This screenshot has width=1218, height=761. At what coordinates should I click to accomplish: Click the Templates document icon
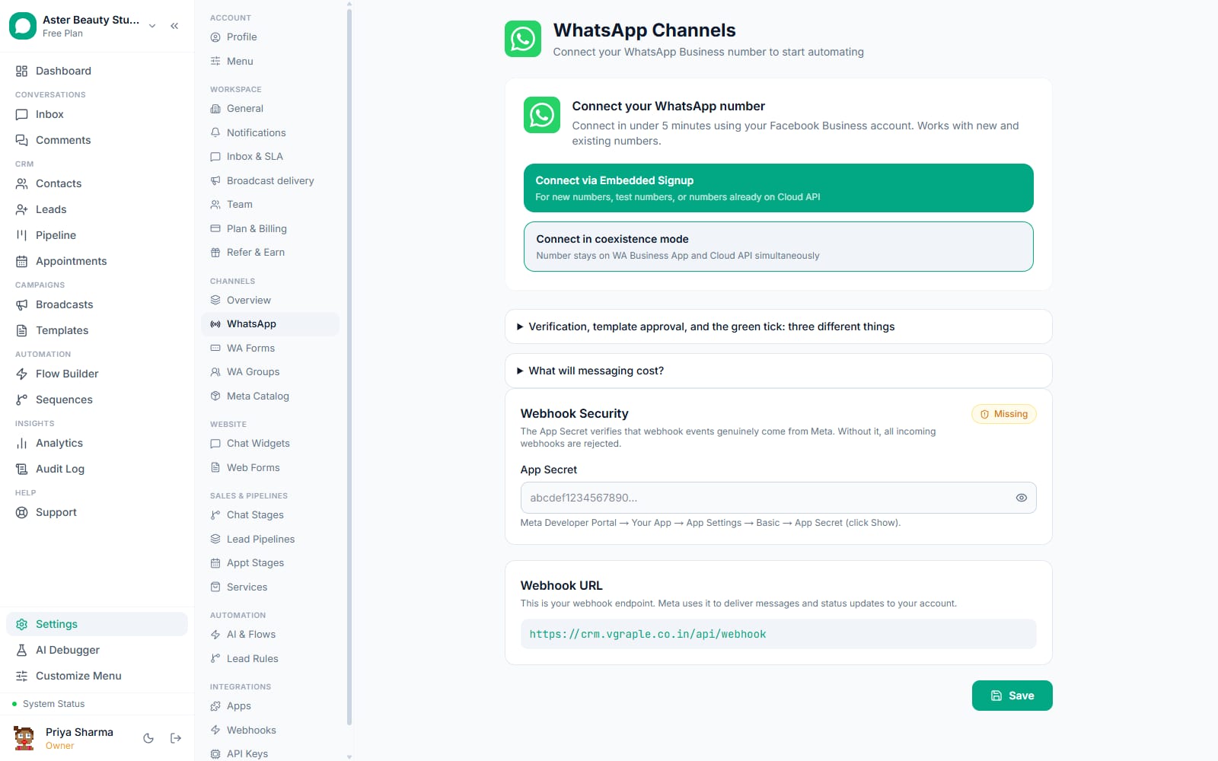21,330
